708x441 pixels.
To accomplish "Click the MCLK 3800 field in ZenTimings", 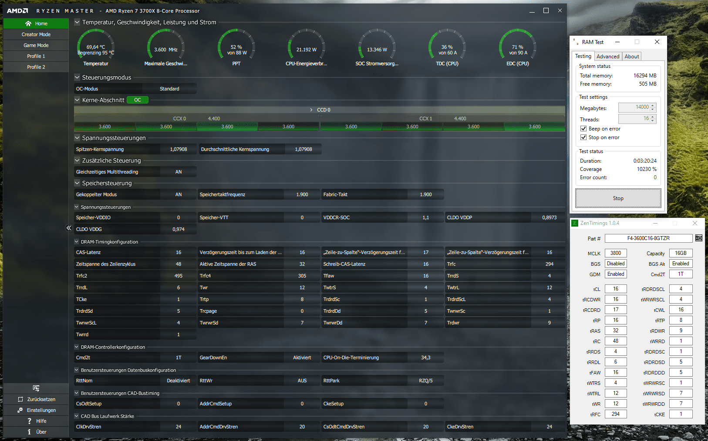I will 616,253.
